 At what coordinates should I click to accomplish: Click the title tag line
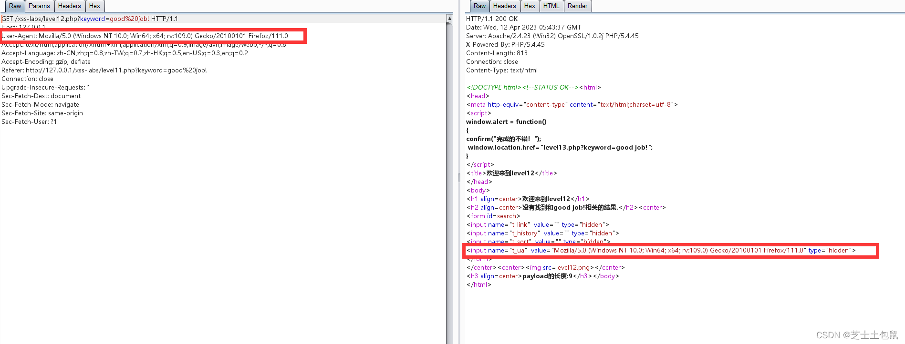point(512,173)
